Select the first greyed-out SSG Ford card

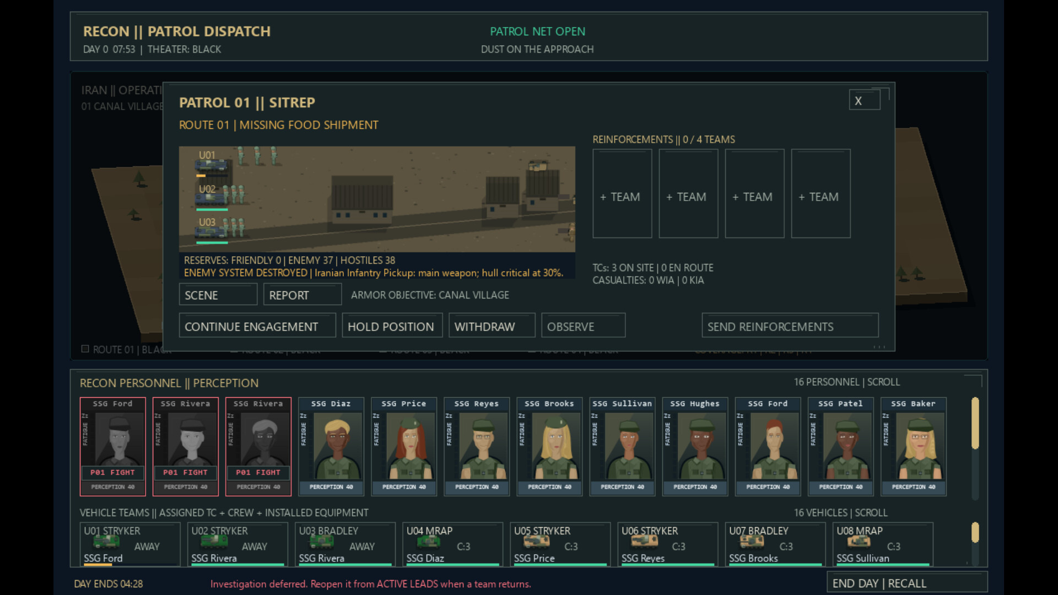[x=112, y=446]
